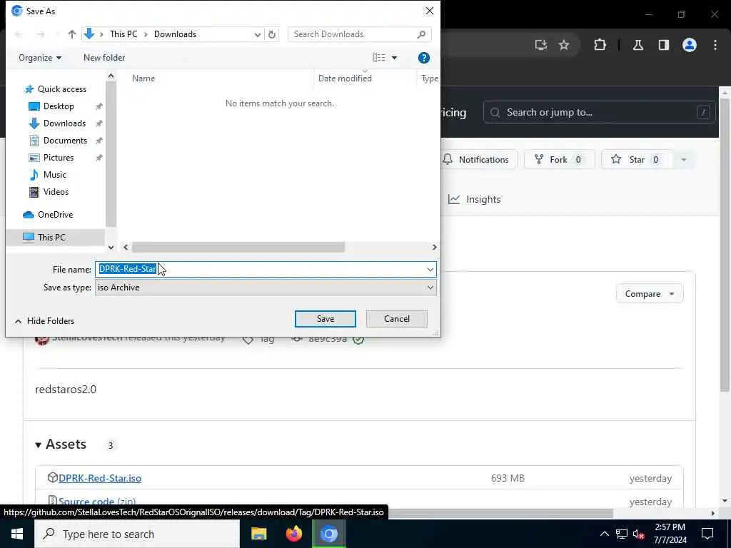Select Quick access in navigation pane
Viewport: 731px width, 548px height.
coord(61,89)
